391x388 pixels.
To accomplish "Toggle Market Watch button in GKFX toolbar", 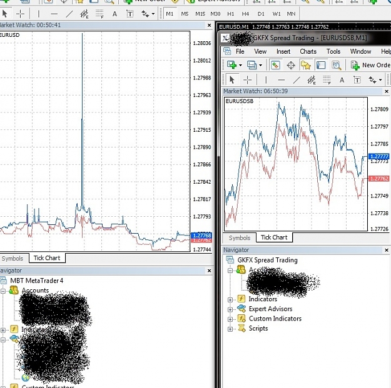I will tap(275, 65).
